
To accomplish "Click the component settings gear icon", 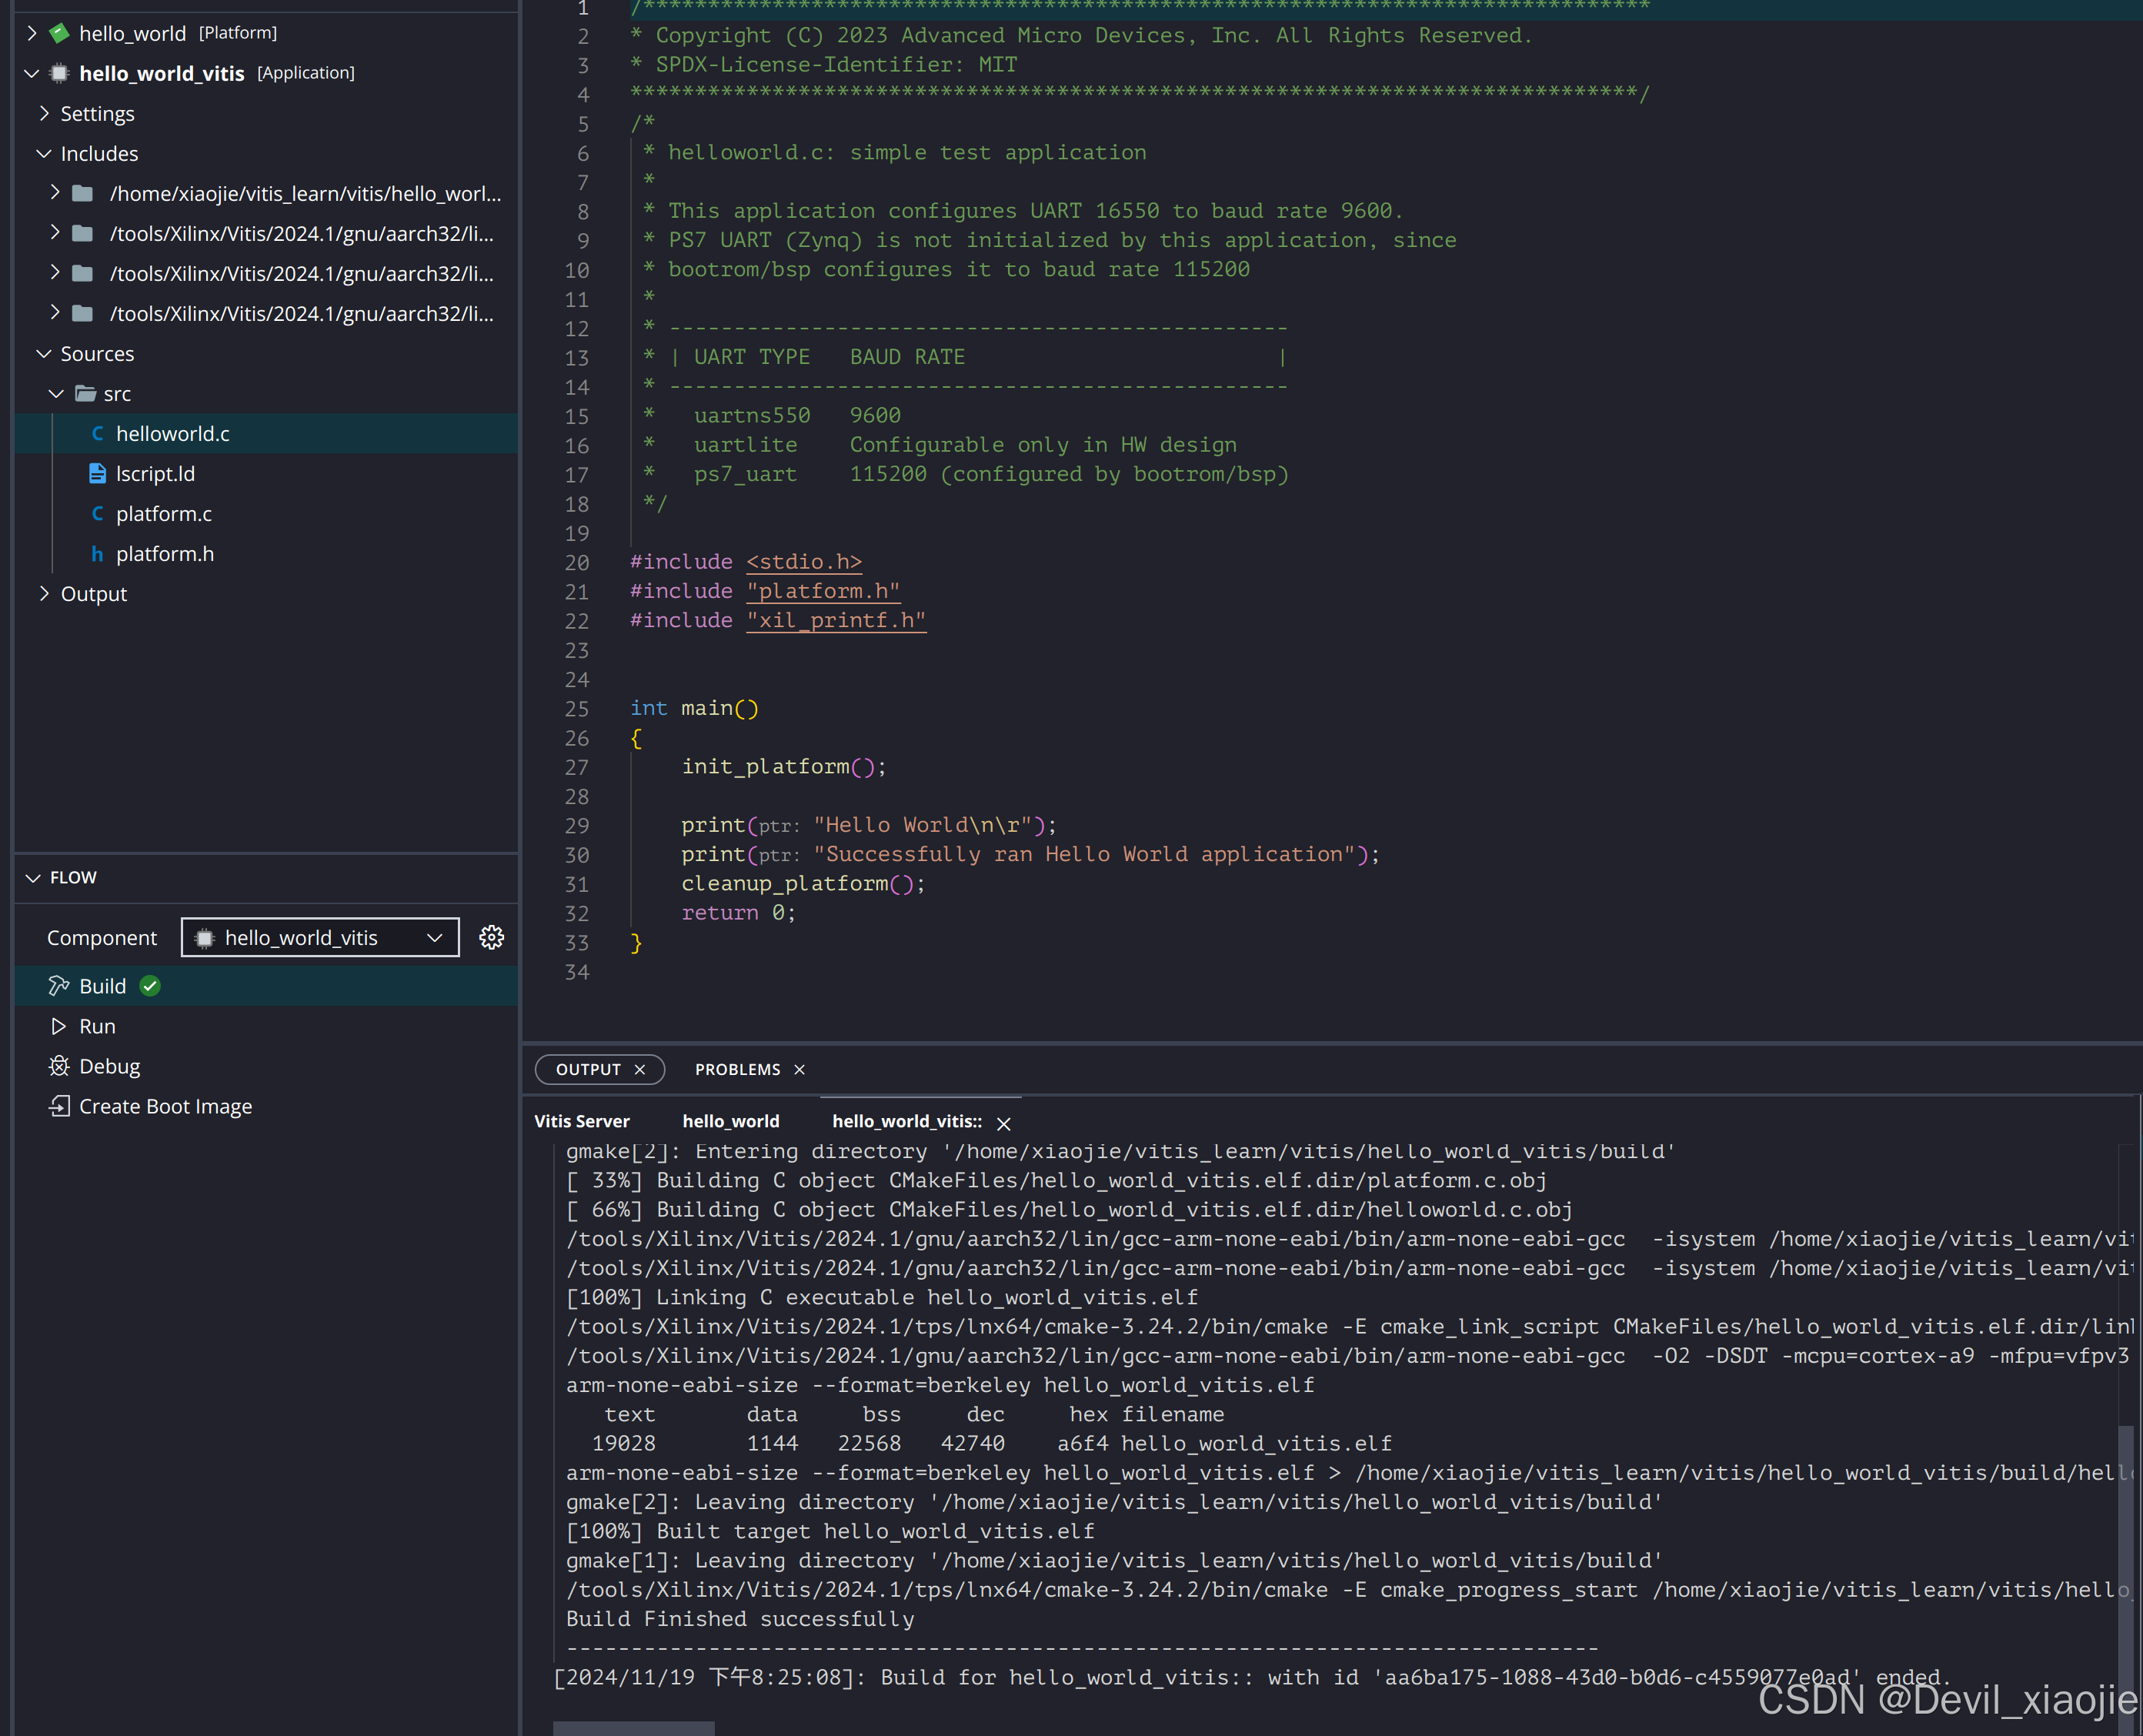I will coord(491,937).
